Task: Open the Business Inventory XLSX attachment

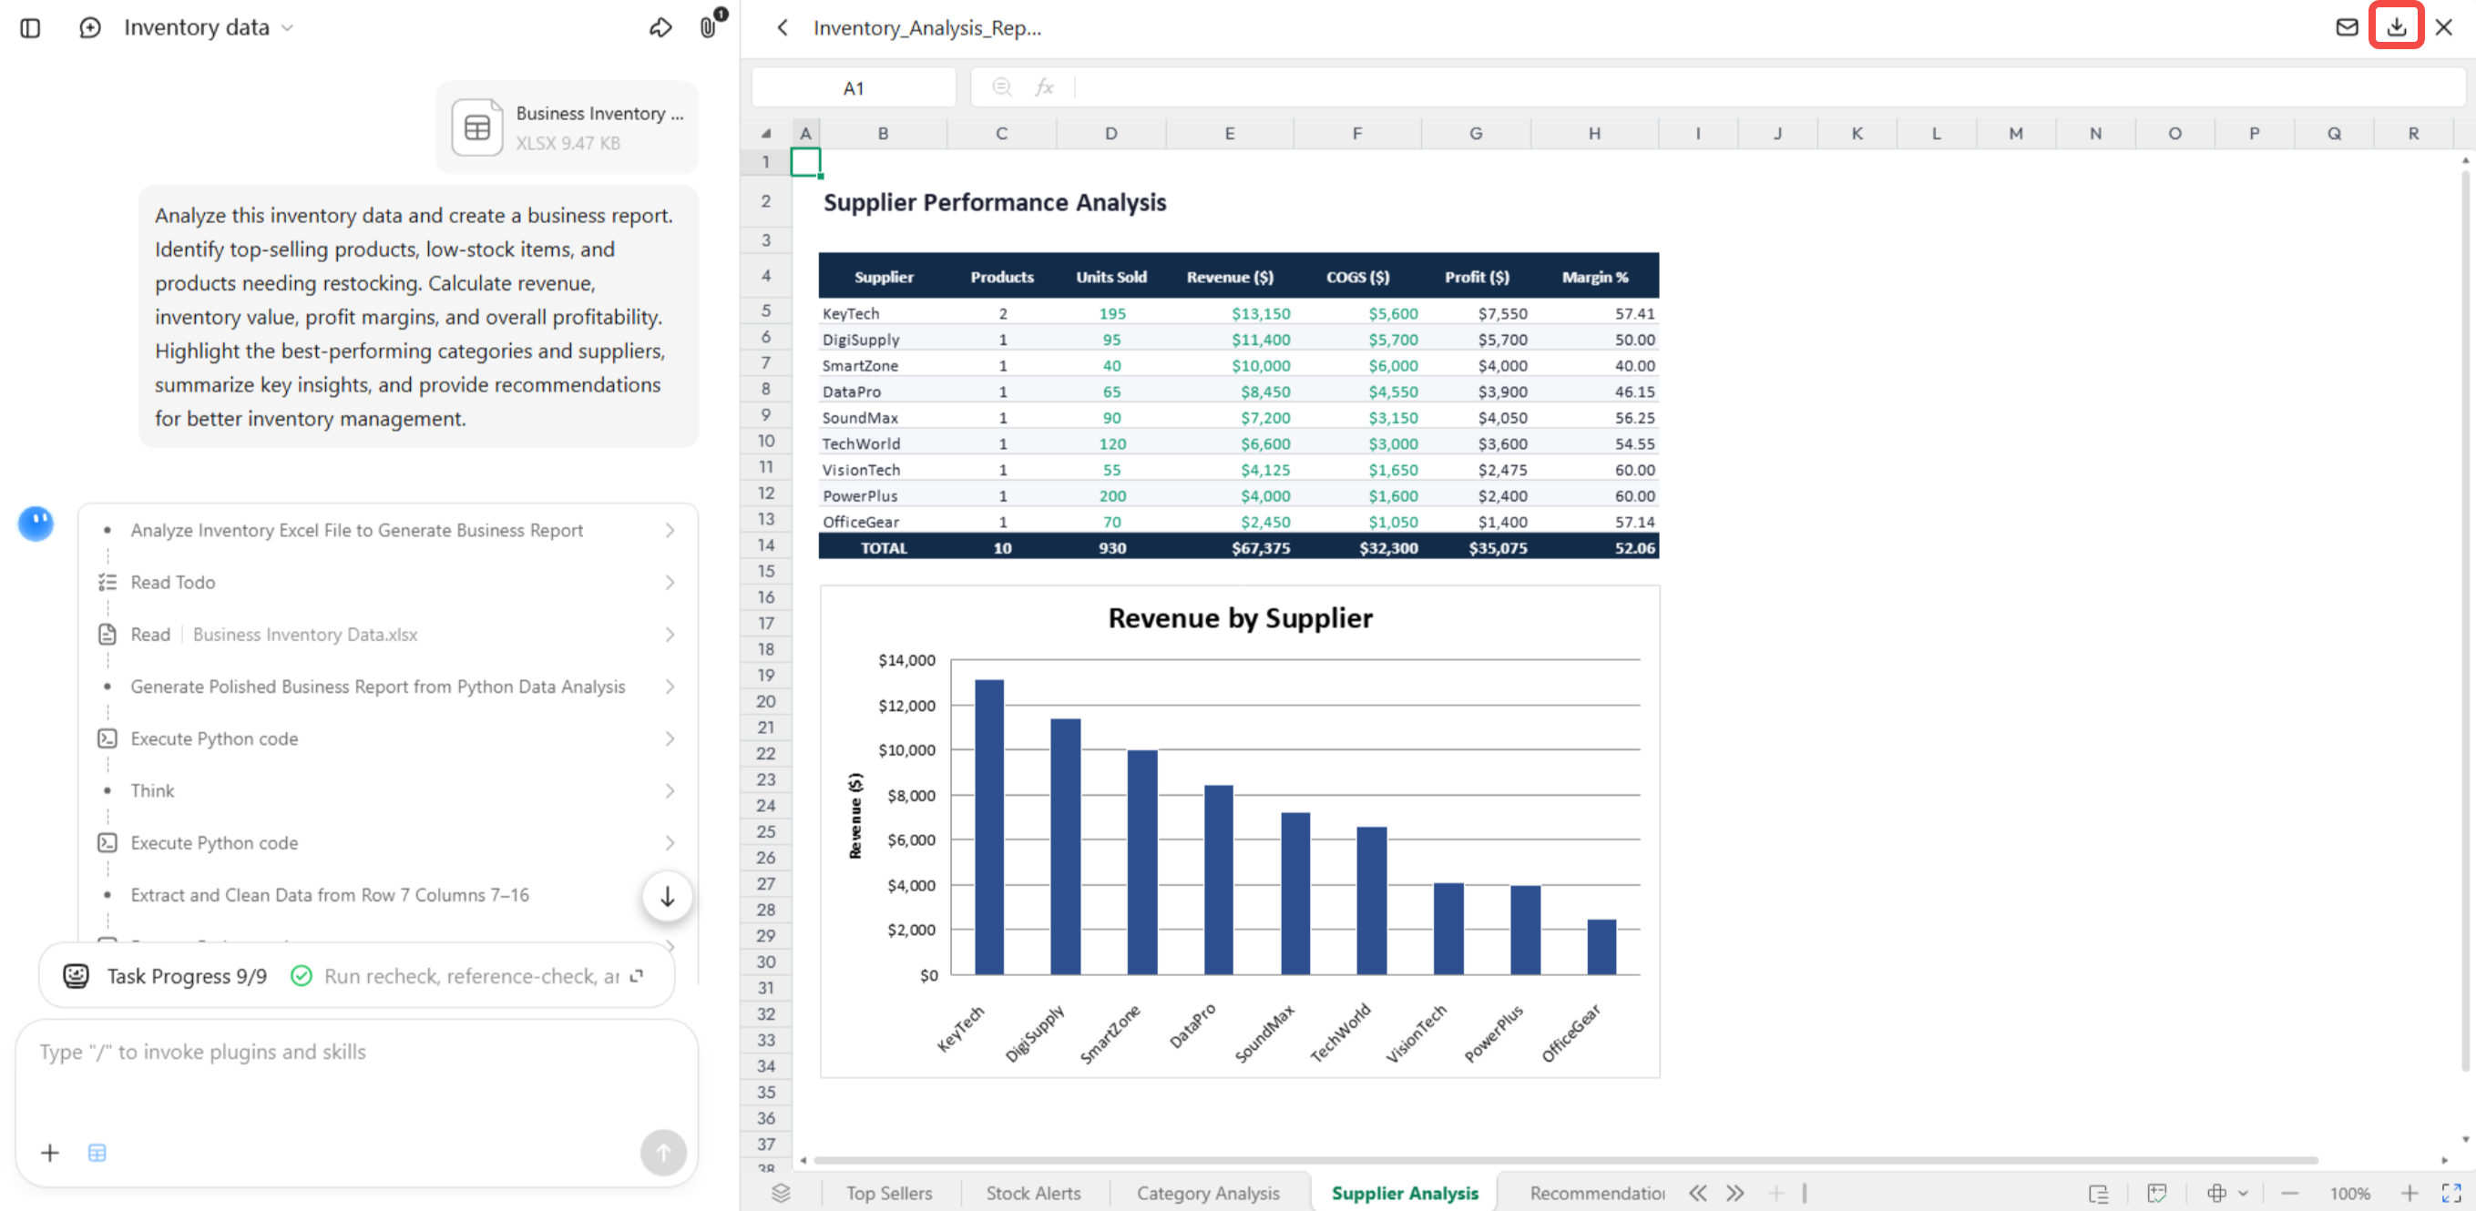Action: click(x=568, y=127)
